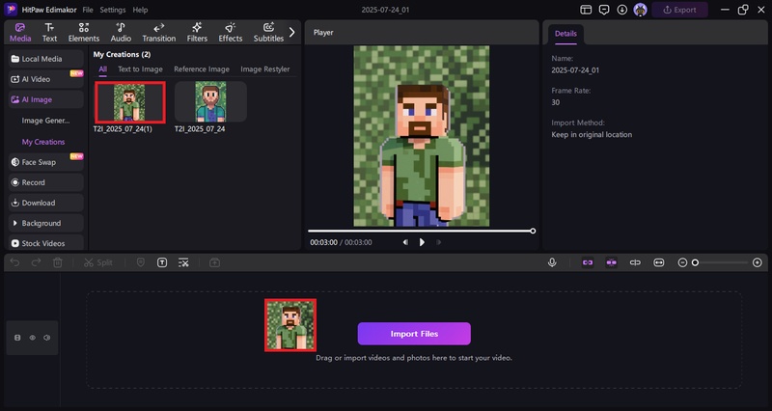Screen dimensions: 772x411
Task: Zoom out timeline with minus icon
Action: (x=682, y=262)
